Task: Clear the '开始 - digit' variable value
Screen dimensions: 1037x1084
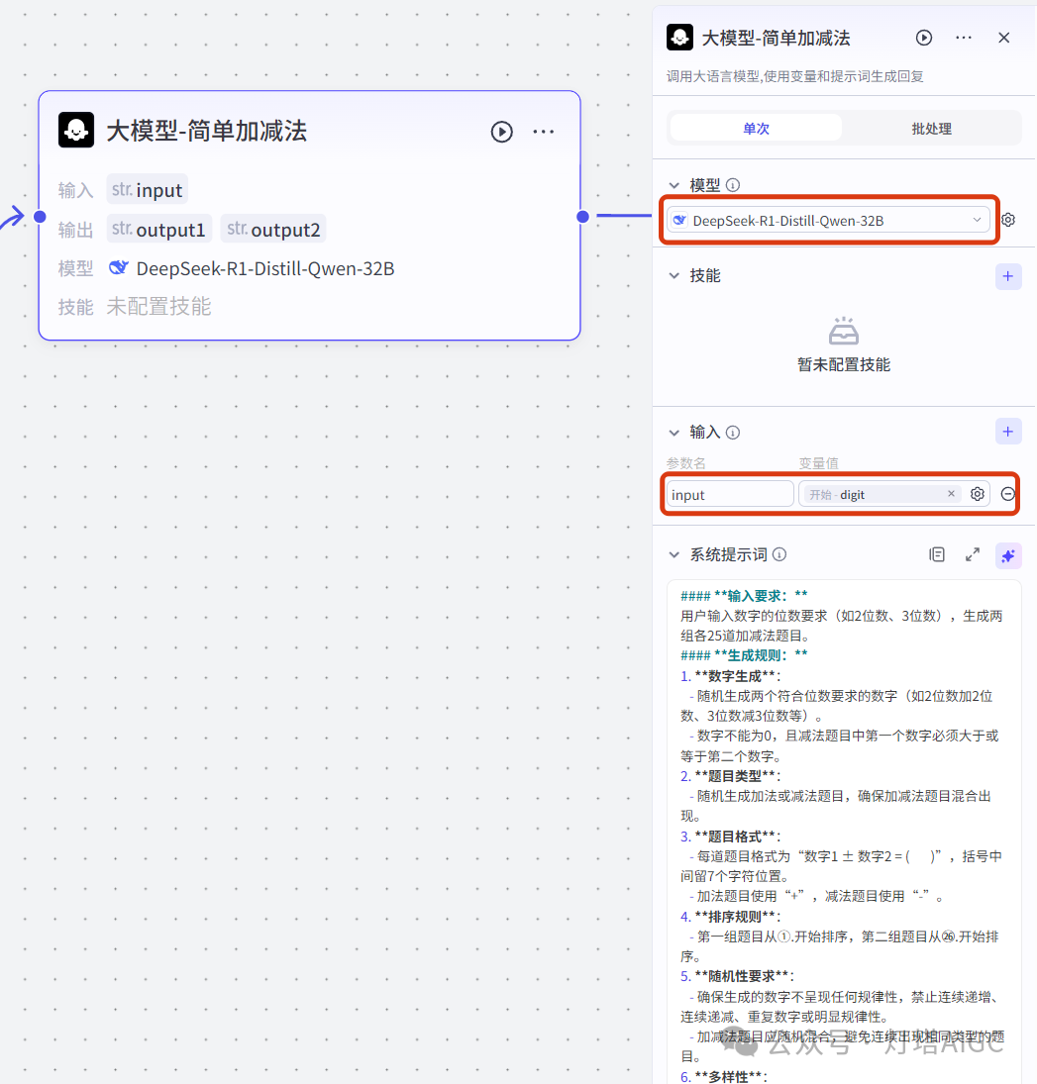Action: coord(951,494)
